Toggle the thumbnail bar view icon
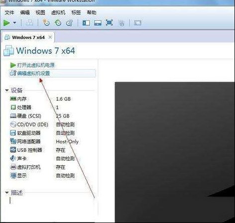Image resolution: width=235 pixels, height=223 pixels. pos(98,23)
